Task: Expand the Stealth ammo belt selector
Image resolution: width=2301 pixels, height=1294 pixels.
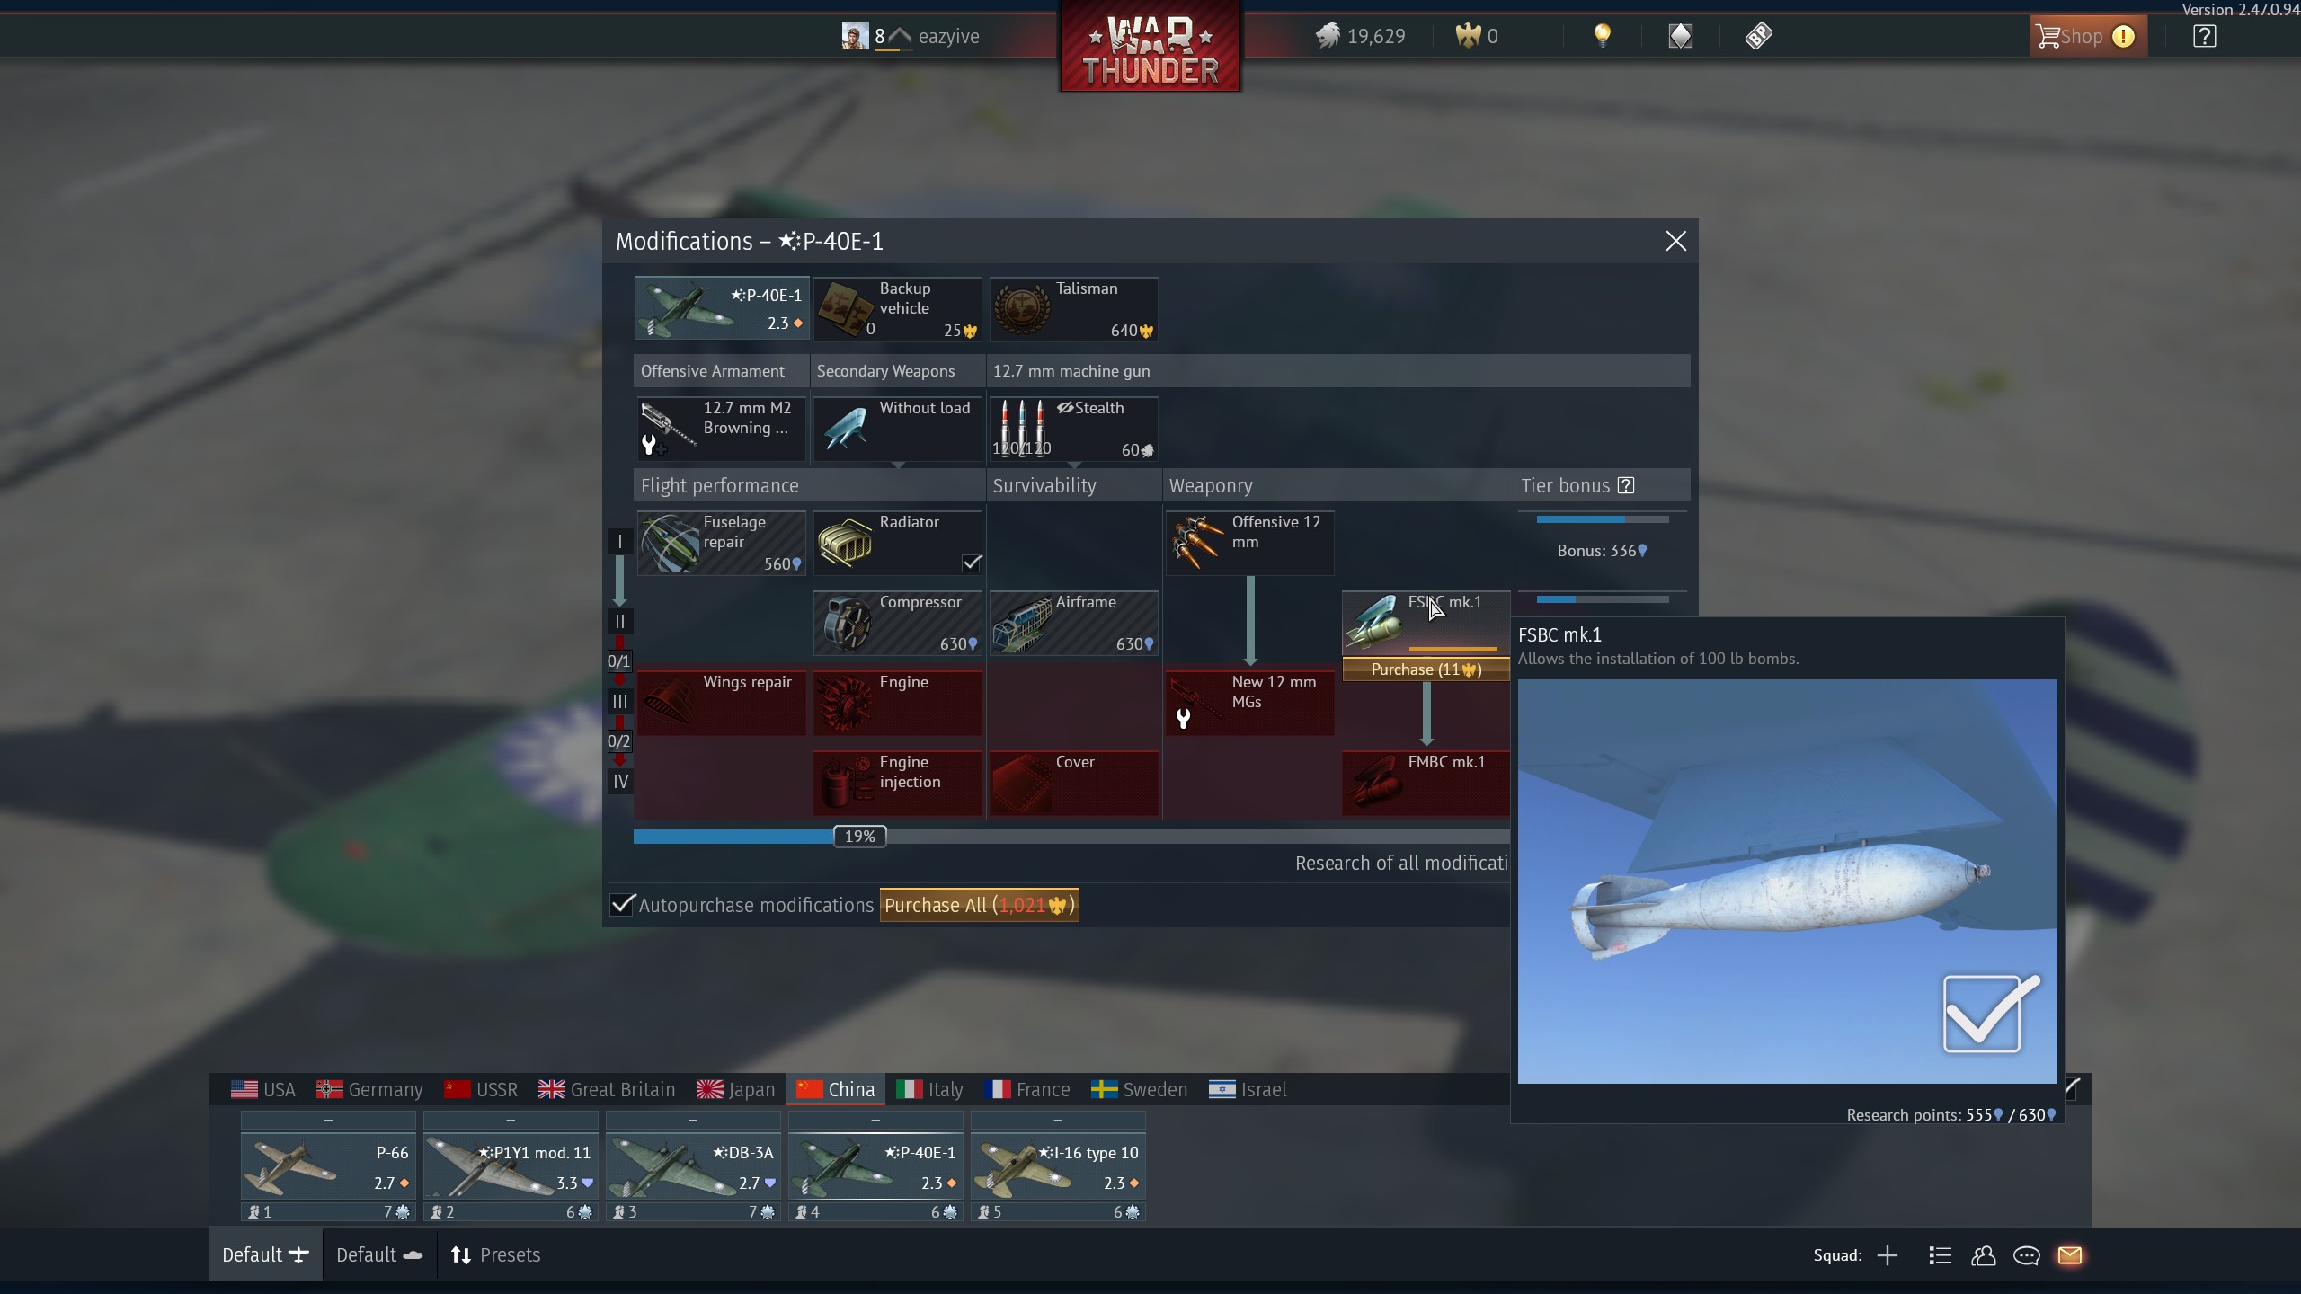Action: 1074,429
